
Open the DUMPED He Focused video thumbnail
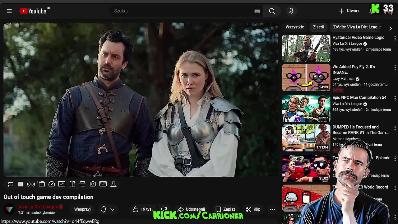(x=306, y=138)
